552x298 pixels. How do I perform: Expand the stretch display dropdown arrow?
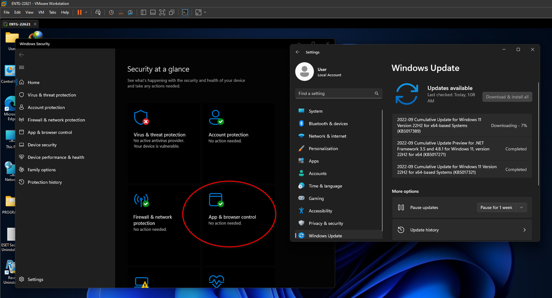(x=205, y=12)
